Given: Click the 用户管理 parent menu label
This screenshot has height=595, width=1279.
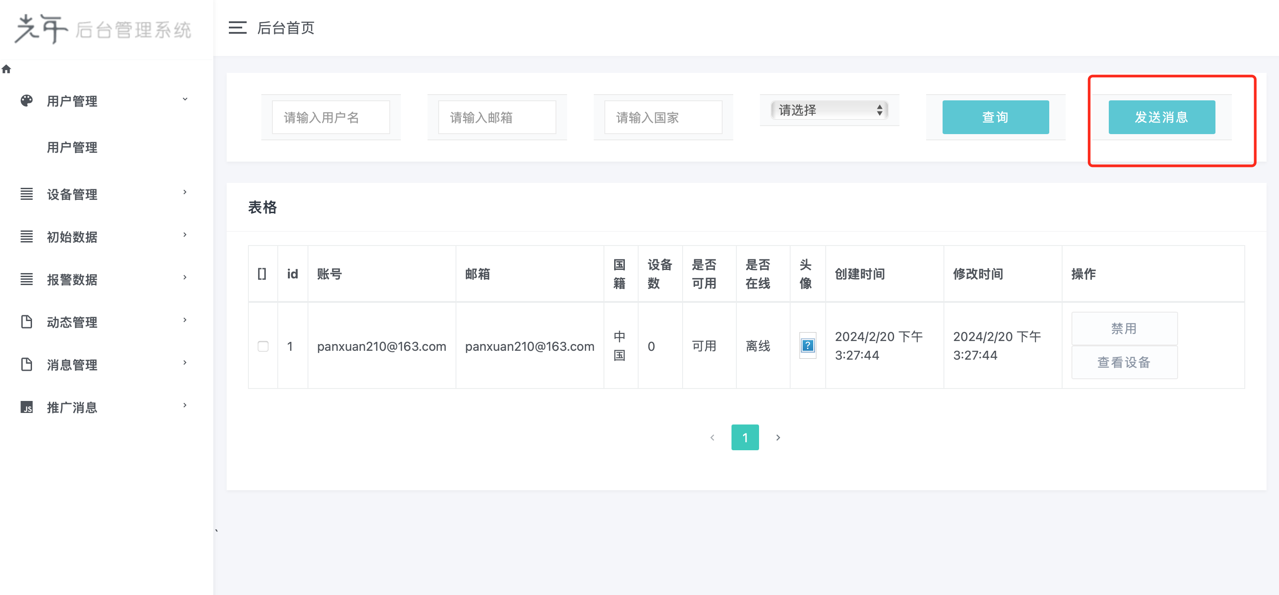Looking at the screenshot, I should tap(72, 101).
